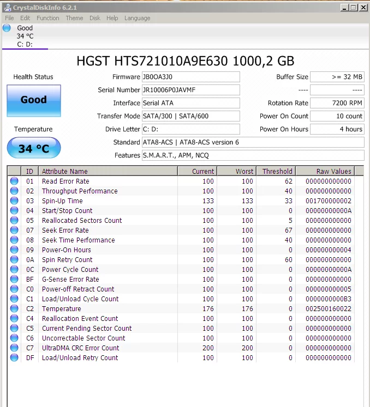
Task: Click the Standard field ATA8-ACS
Action: pyautogui.click(x=253, y=142)
